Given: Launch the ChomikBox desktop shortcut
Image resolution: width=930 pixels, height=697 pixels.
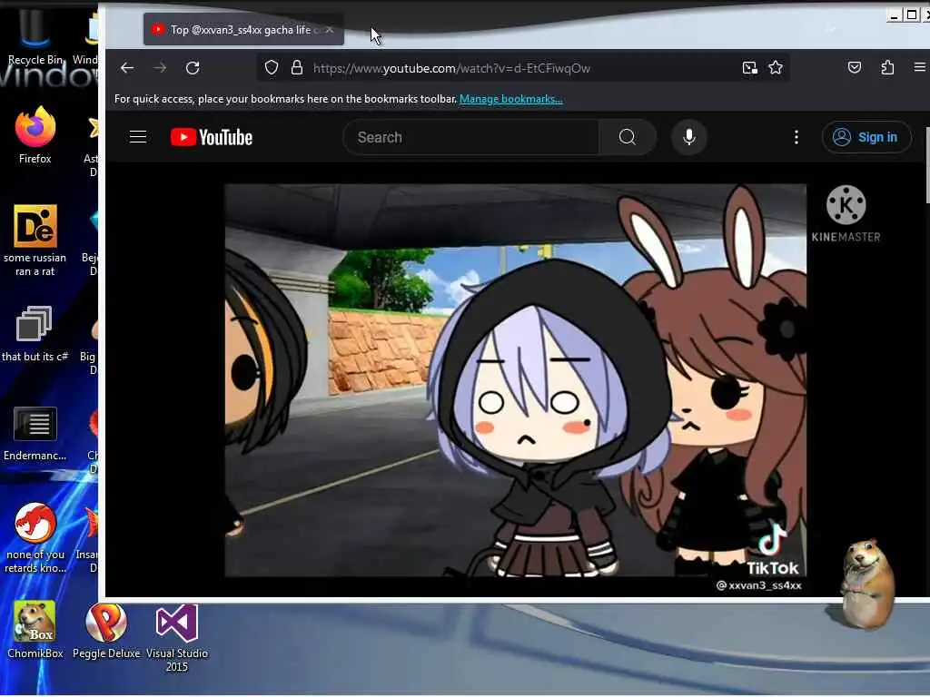Looking at the screenshot, I should pyautogui.click(x=35, y=630).
